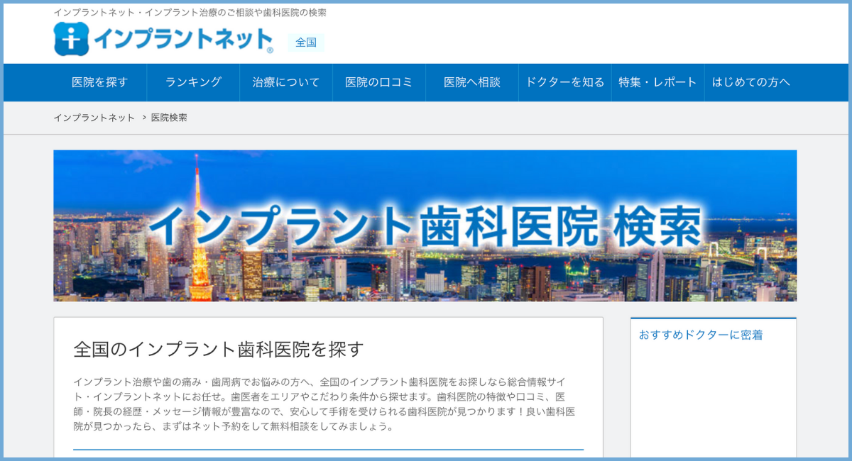Click the blue Implant Net logo icon
The height and width of the screenshot is (461, 852).
(71, 39)
